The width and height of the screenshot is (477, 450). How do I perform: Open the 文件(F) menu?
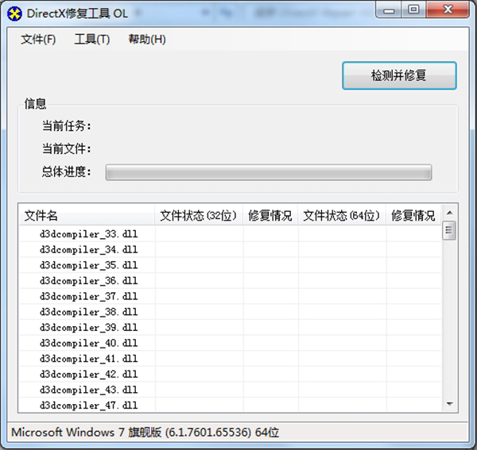tap(38, 39)
